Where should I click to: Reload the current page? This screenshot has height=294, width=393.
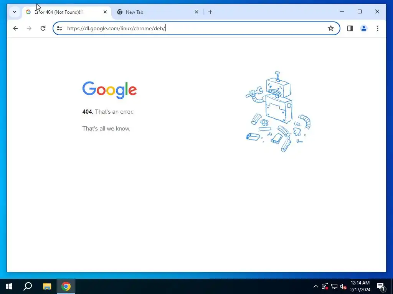43,28
